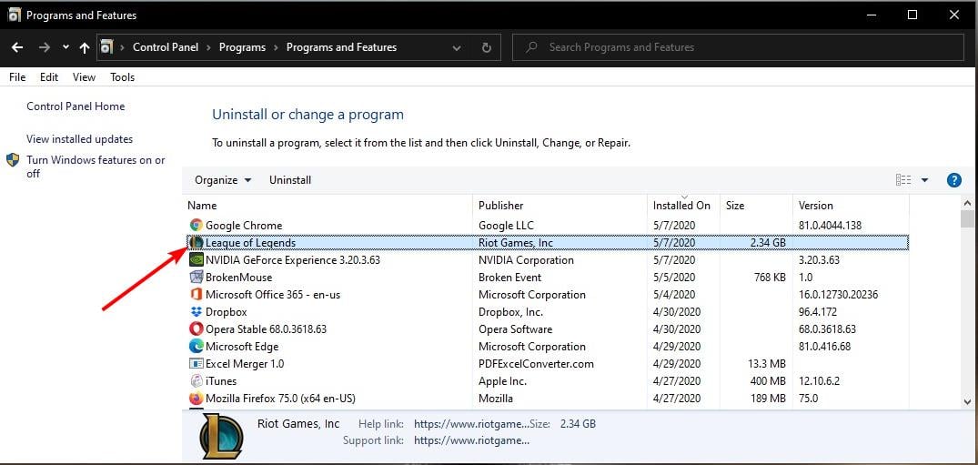The image size is (978, 465).
Task: Click the Uninstall button
Action: click(x=290, y=180)
